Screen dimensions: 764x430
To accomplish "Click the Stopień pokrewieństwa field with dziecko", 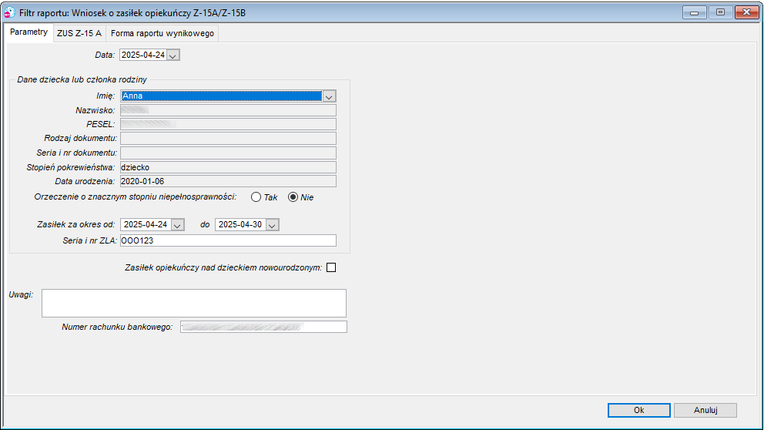I will pos(228,167).
